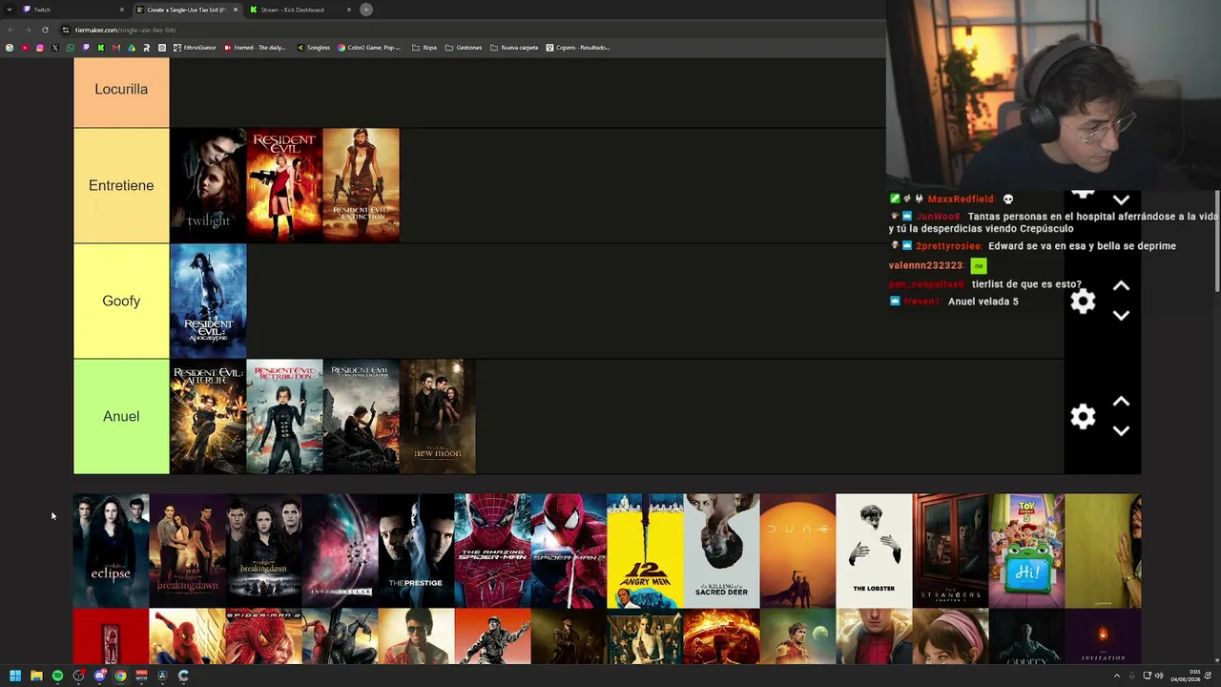1221x687 pixels.
Task: Move the Anuel tier row down
Action: pyautogui.click(x=1121, y=431)
